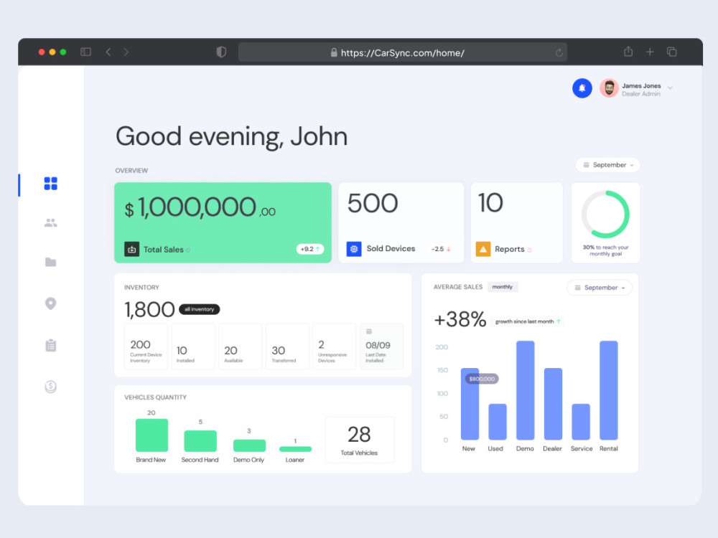Click the Sold Devices gear icon

point(354,249)
